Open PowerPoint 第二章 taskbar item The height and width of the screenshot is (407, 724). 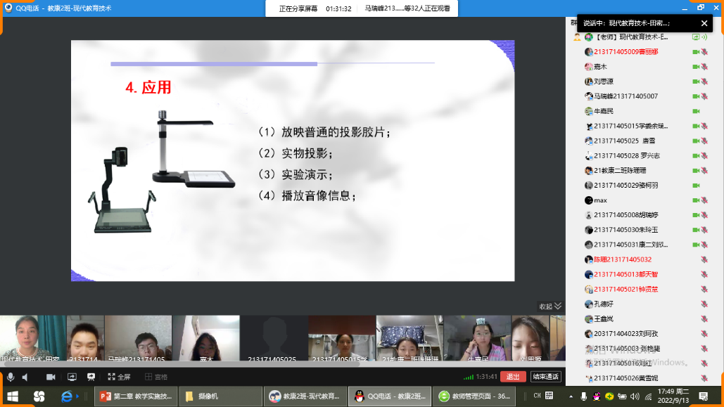(134, 396)
